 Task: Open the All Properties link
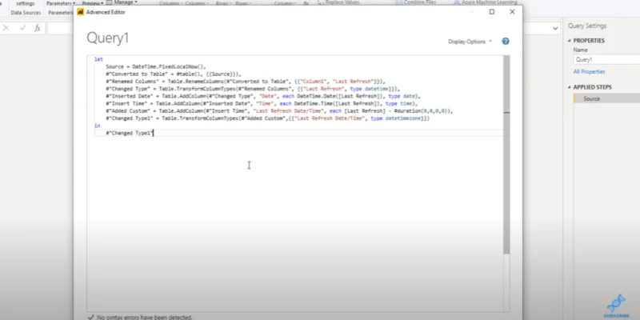coord(589,71)
